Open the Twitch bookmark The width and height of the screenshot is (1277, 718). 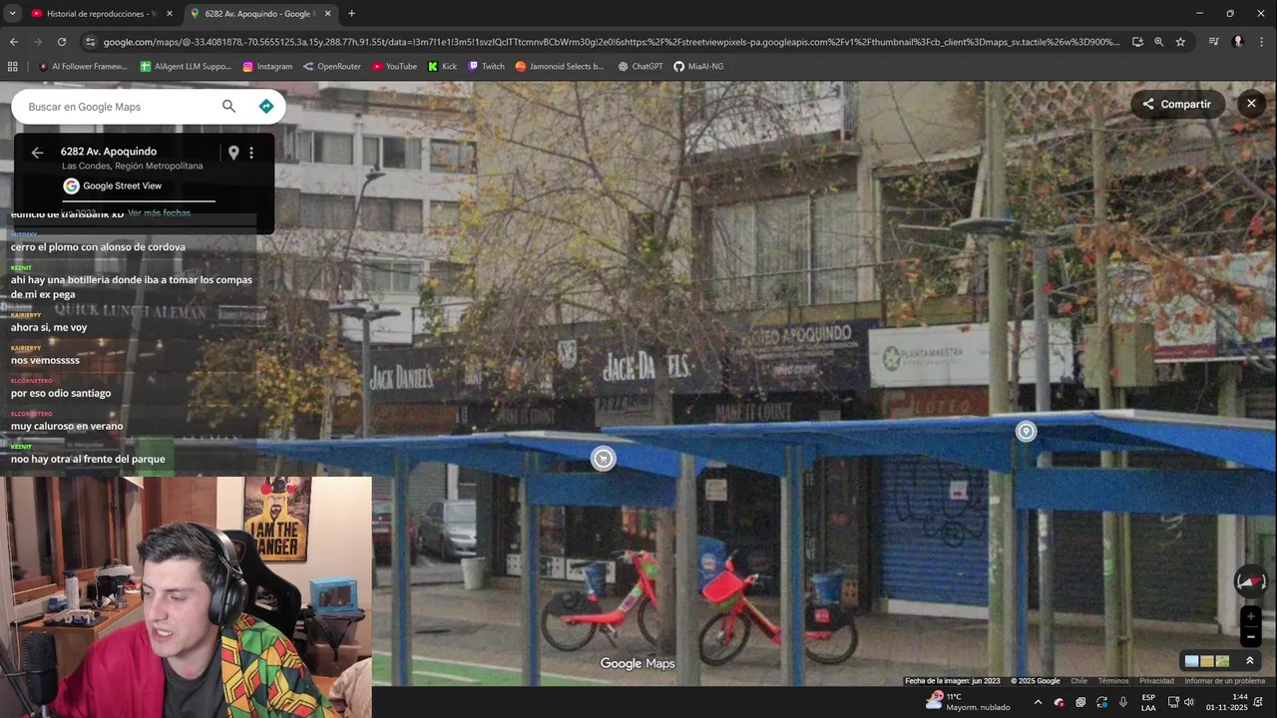[x=486, y=67]
